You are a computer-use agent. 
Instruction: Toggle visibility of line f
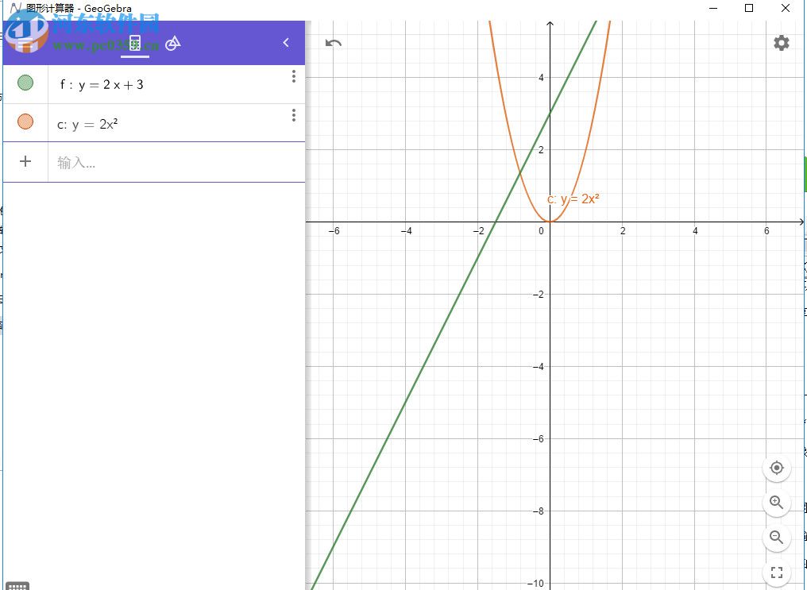pyautogui.click(x=25, y=83)
